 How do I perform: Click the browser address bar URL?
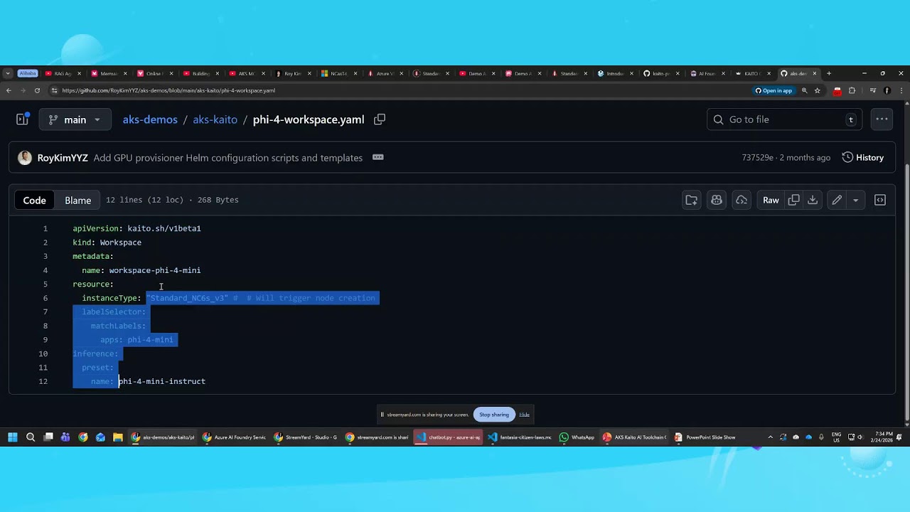click(168, 90)
